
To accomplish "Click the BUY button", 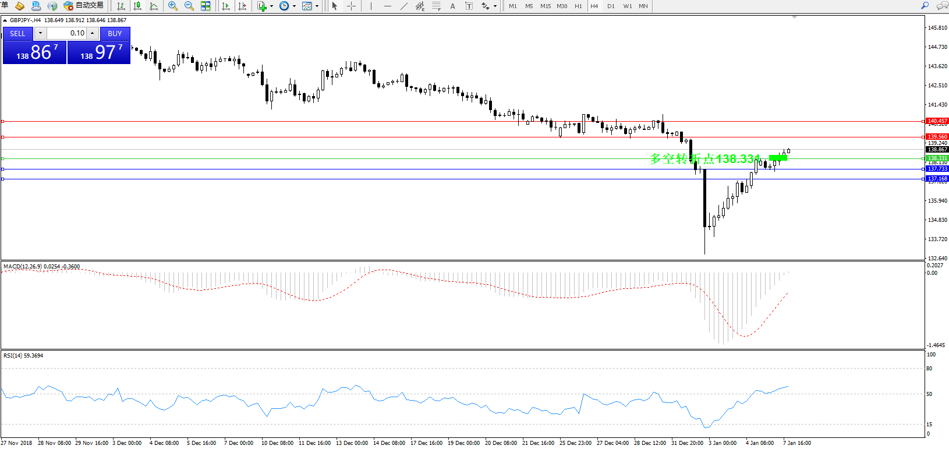I will coord(115,33).
